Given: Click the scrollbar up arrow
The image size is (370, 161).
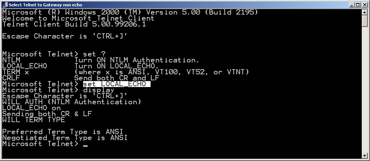Looking at the screenshot, I should [x=365, y=12].
